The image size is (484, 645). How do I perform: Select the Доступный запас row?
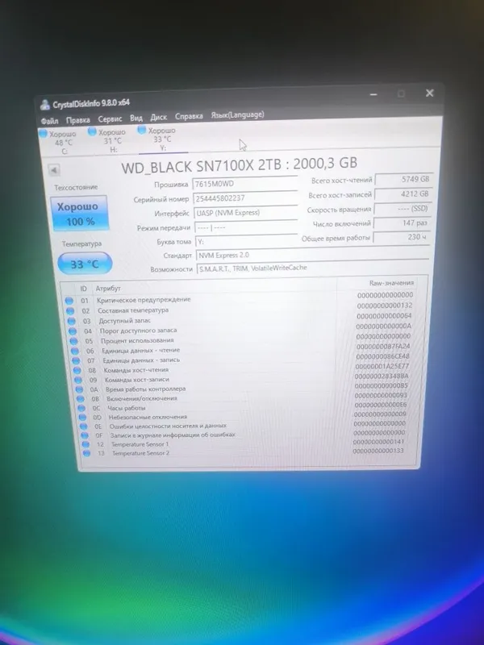coord(240,318)
